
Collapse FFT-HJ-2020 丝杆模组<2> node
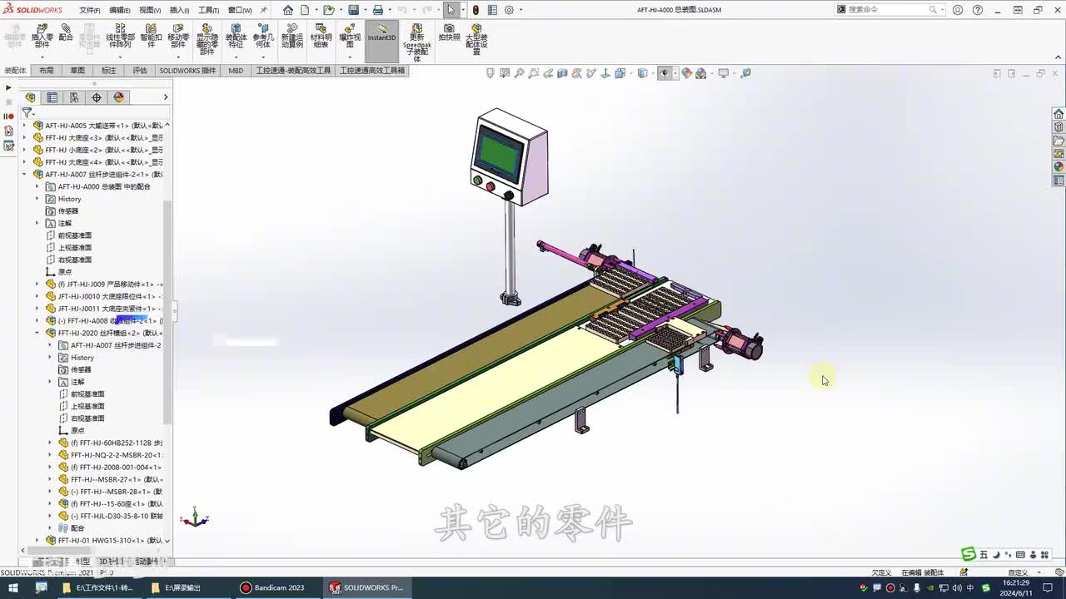click(37, 333)
